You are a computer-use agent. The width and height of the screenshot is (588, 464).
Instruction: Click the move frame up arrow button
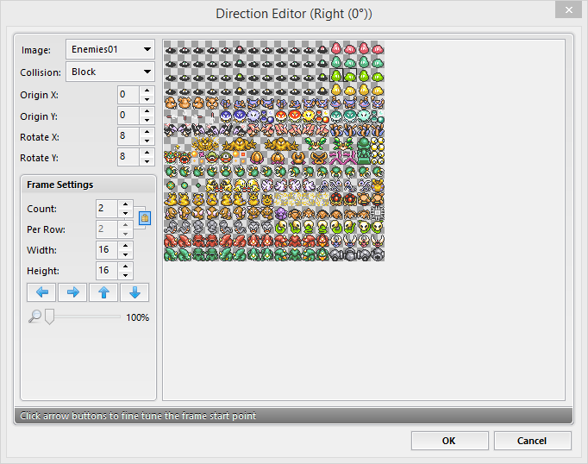(103, 292)
